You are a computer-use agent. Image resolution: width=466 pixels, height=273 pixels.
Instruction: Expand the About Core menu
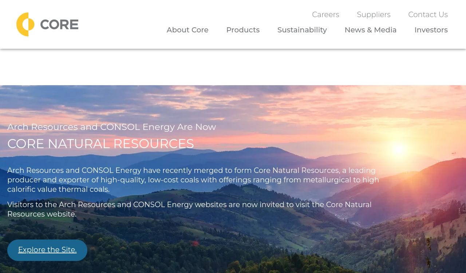(187, 30)
